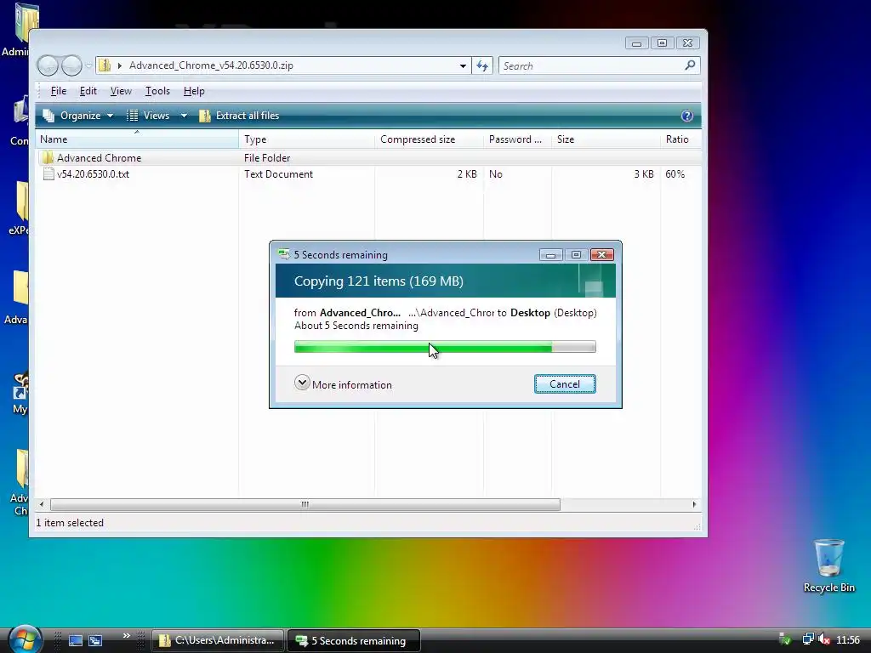Open the Recycle Bin desktop icon
The image size is (871, 653).
(828, 565)
